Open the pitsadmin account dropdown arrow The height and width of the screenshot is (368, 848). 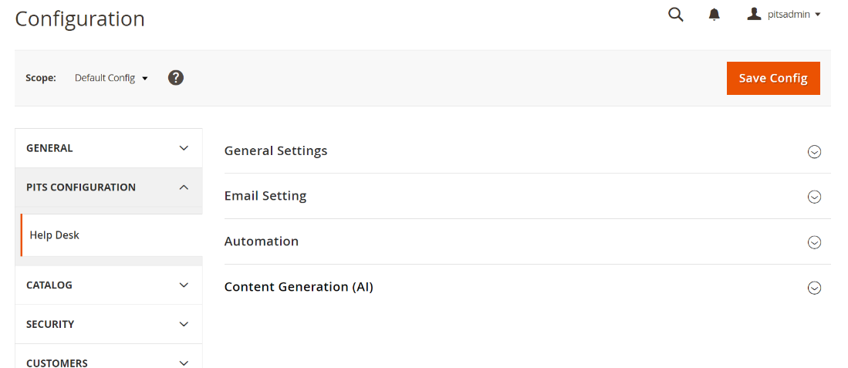[818, 15]
